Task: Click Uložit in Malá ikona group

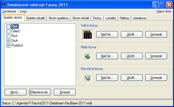Action: (x=132, y=56)
